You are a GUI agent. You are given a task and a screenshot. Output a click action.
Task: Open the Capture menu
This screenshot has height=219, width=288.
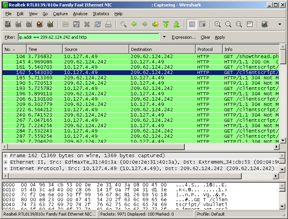60,14
